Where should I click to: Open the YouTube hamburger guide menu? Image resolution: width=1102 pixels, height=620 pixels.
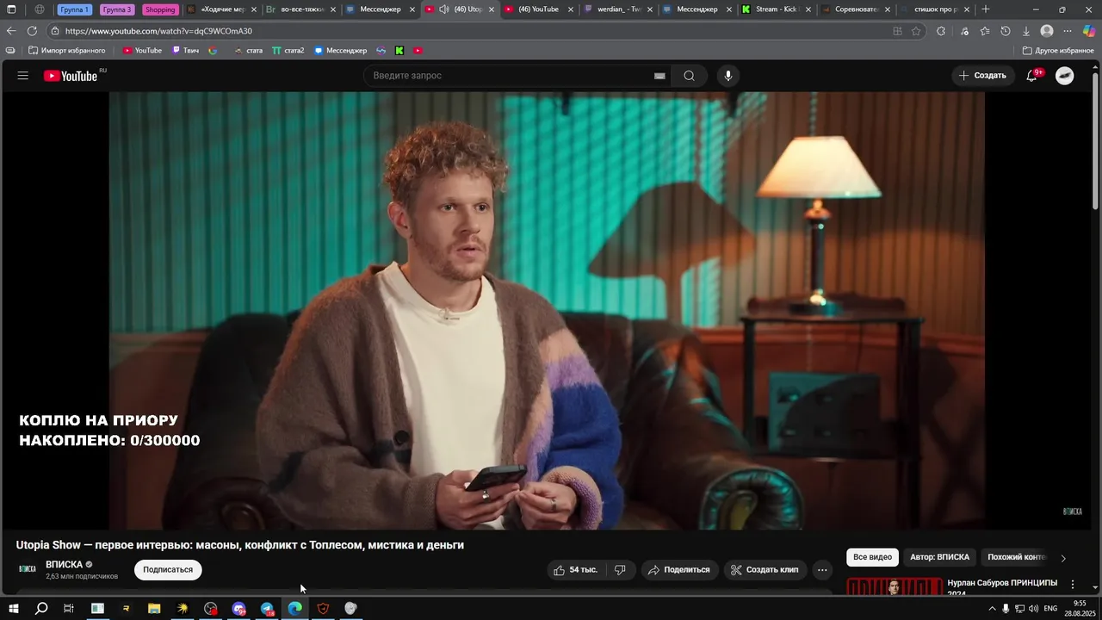click(x=23, y=76)
